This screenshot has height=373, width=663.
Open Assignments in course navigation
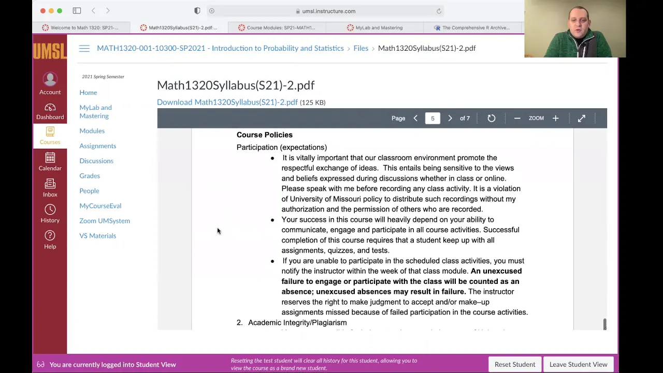(97, 146)
